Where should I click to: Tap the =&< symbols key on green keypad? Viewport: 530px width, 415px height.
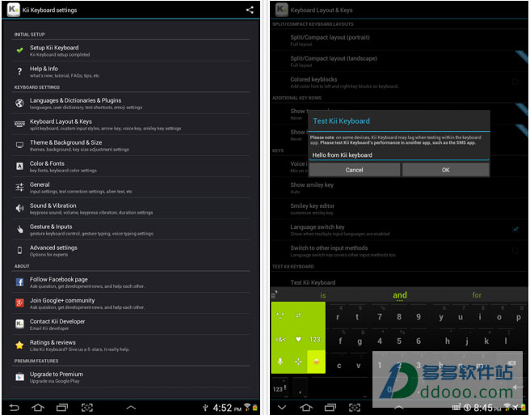[280, 339]
